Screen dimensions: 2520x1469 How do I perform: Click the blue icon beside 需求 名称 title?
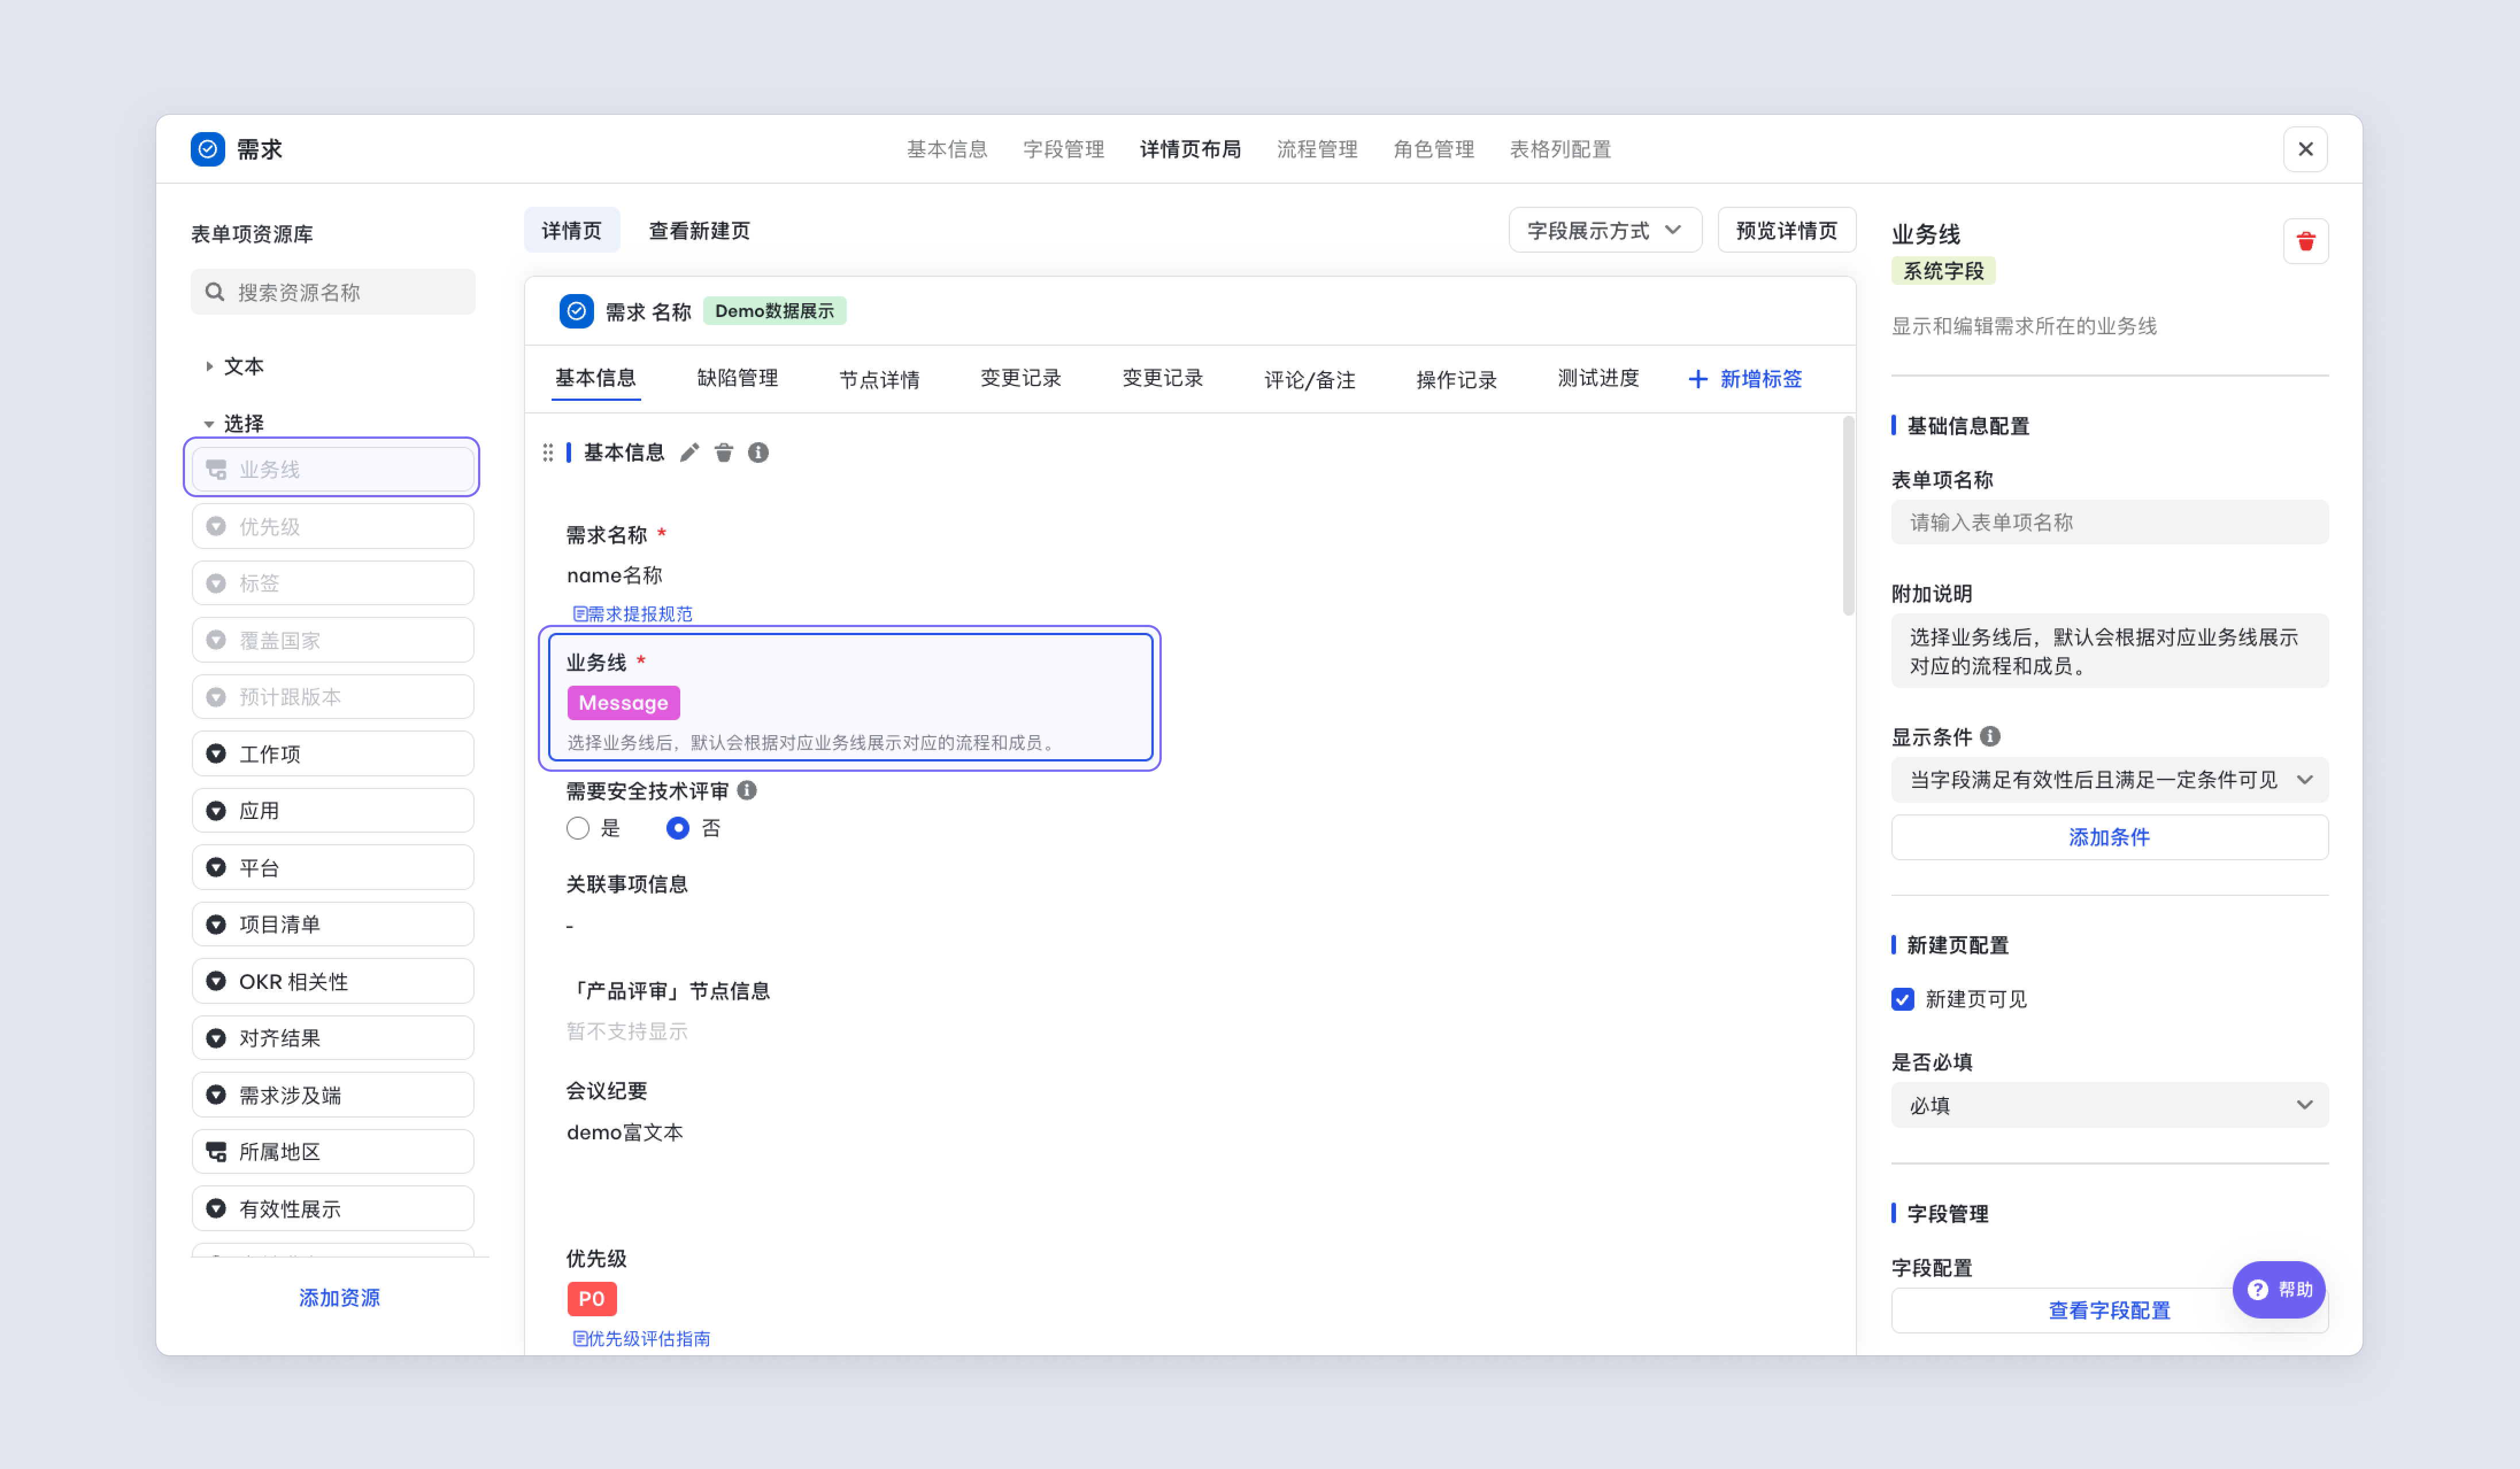(x=577, y=311)
